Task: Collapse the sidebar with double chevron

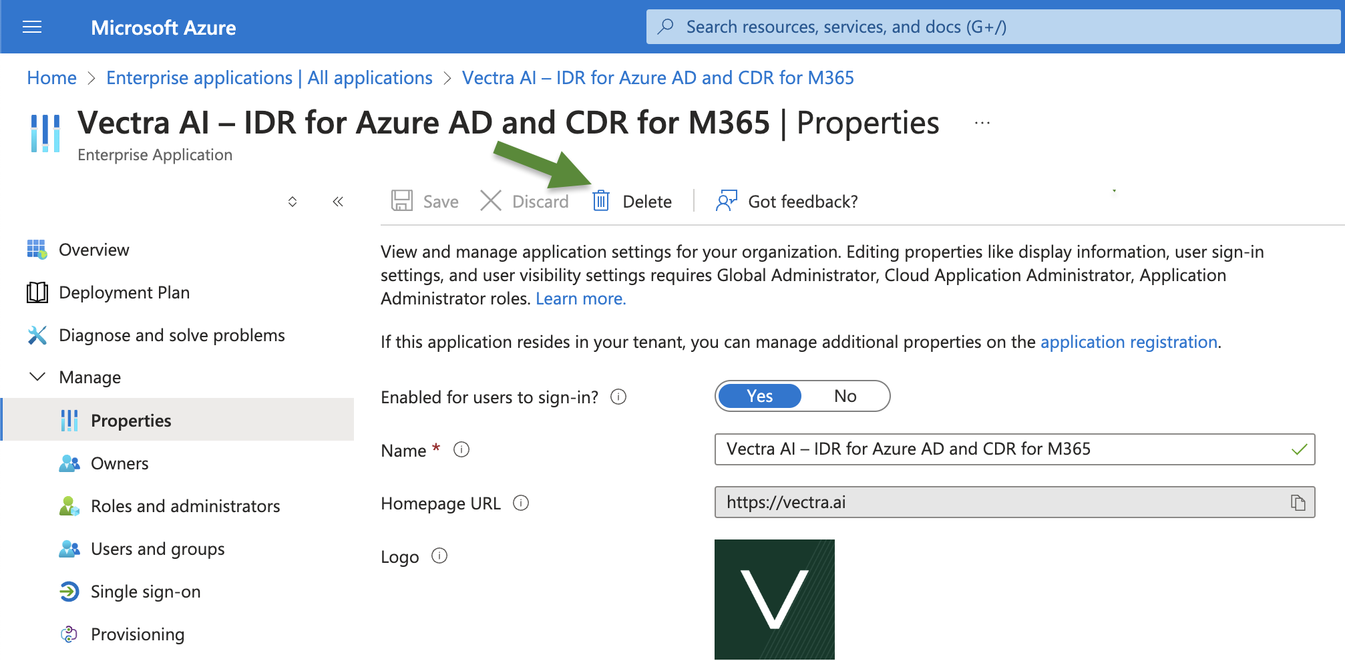Action: 338,202
